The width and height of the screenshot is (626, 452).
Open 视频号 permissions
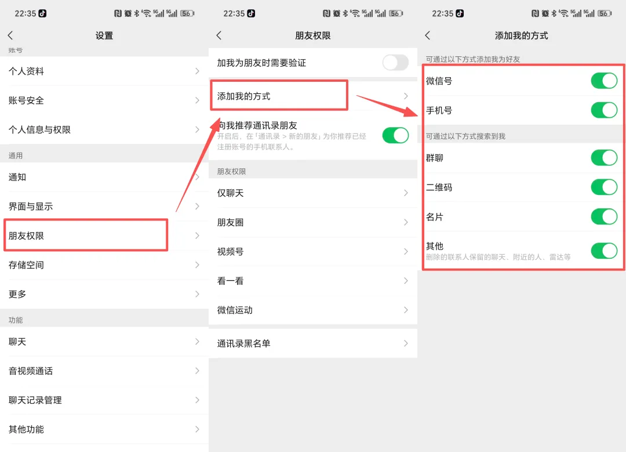point(313,251)
